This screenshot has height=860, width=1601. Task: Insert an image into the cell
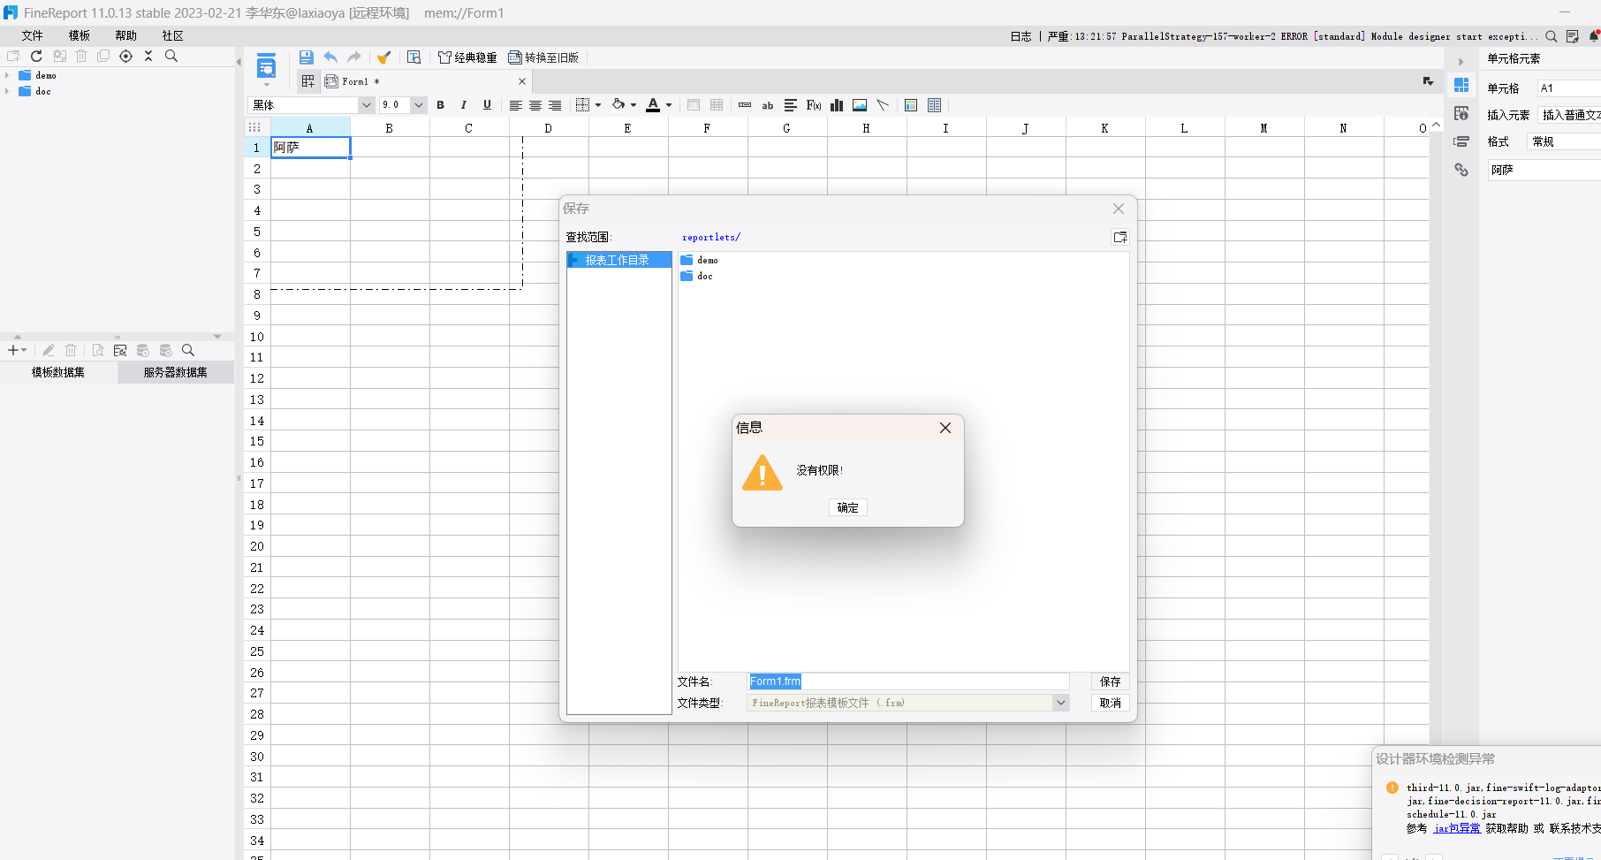pyautogui.click(x=860, y=105)
